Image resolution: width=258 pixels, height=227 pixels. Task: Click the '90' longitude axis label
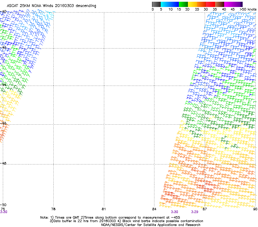[x=255, y=209]
